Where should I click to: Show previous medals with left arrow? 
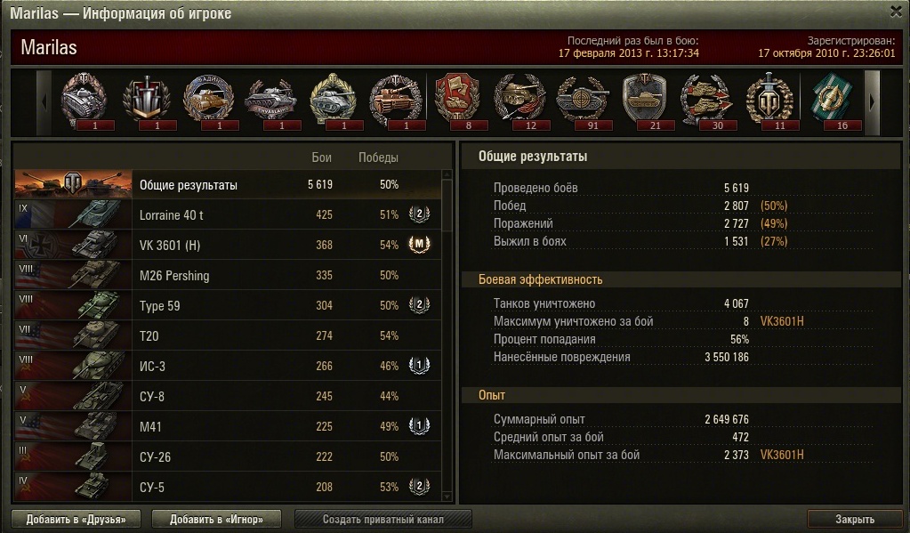[44, 102]
